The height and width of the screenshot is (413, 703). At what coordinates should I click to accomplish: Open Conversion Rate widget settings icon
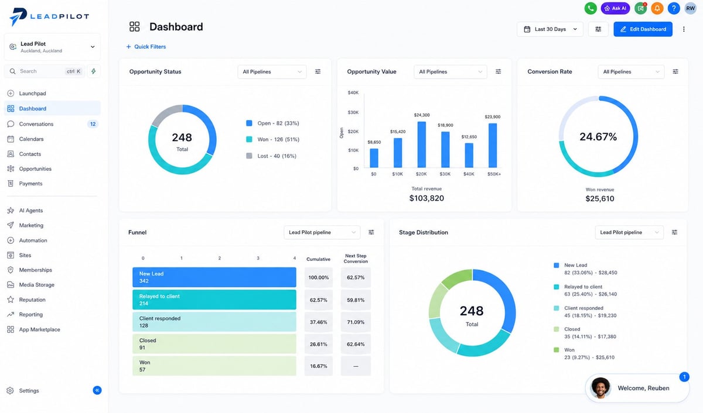[x=675, y=71]
